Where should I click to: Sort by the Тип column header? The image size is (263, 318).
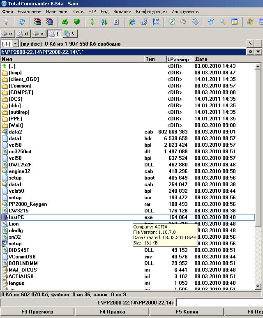click(155, 59)
